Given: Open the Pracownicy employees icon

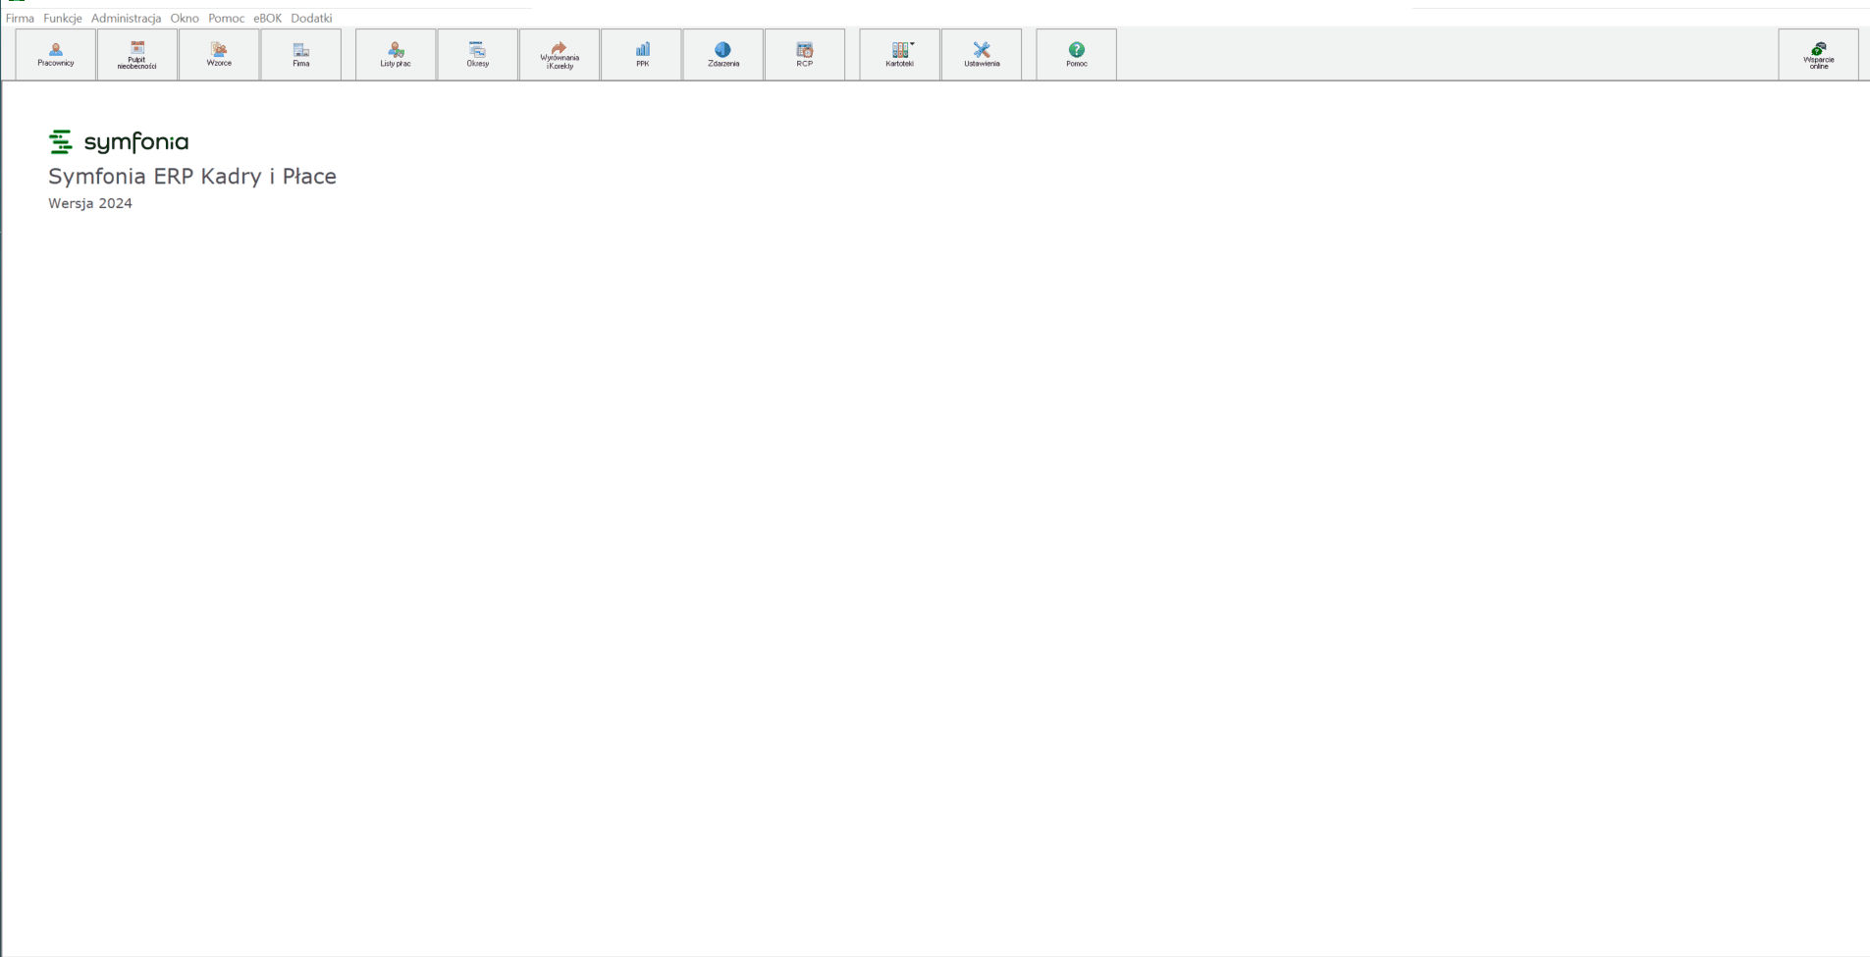Looking at the screenshot, I should [56, 54].
